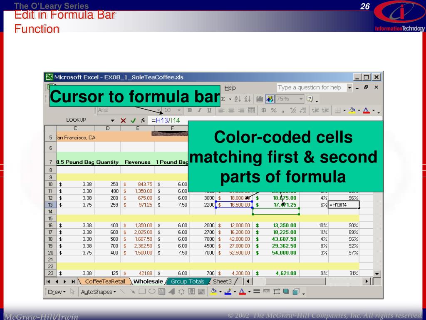Click Select Objects pointer icon
This screenshot has height=320, width=426.
72,292
